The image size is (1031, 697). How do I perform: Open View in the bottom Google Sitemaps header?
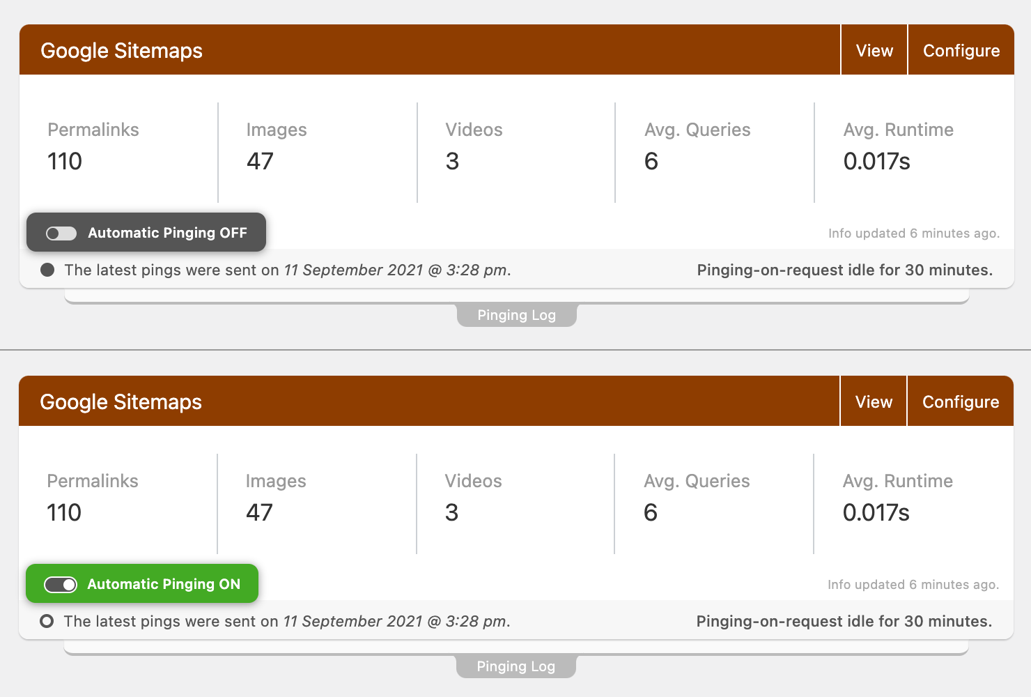pyautogui.click(x=874, y=401)
